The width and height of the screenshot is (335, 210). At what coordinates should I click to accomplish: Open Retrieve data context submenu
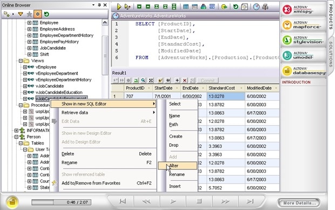pos(108,113)
